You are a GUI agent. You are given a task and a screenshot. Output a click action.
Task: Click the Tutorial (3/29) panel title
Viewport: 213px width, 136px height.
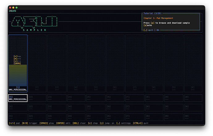pos(152,13)
